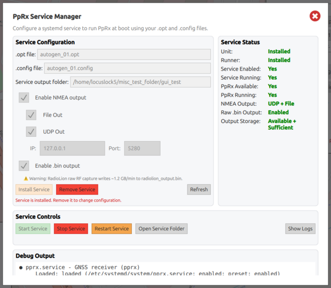Click 'Available + Sufficient' storage status
This screenshot has height=288, width=331.
tap(282, 124)
